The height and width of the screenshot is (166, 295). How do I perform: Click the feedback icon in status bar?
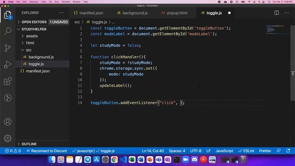click(x=278, y=151)
